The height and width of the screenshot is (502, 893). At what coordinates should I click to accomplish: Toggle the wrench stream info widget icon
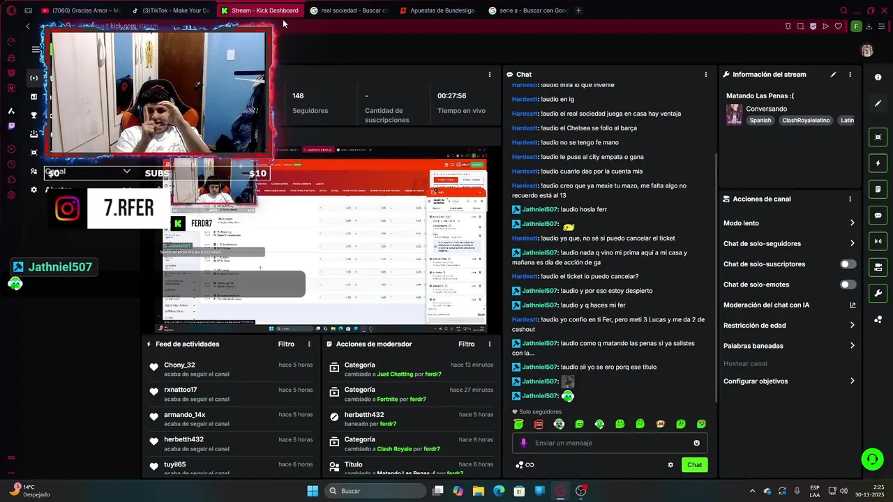point(878,293)
